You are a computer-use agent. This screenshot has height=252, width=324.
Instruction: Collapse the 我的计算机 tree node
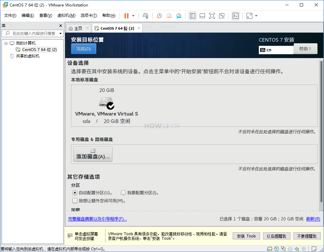click(x=5, y=43)
